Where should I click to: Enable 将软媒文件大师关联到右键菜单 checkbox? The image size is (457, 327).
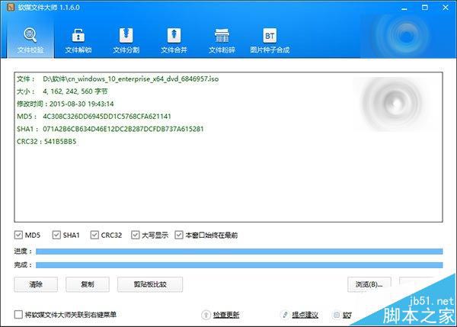[x=19, y=314]
